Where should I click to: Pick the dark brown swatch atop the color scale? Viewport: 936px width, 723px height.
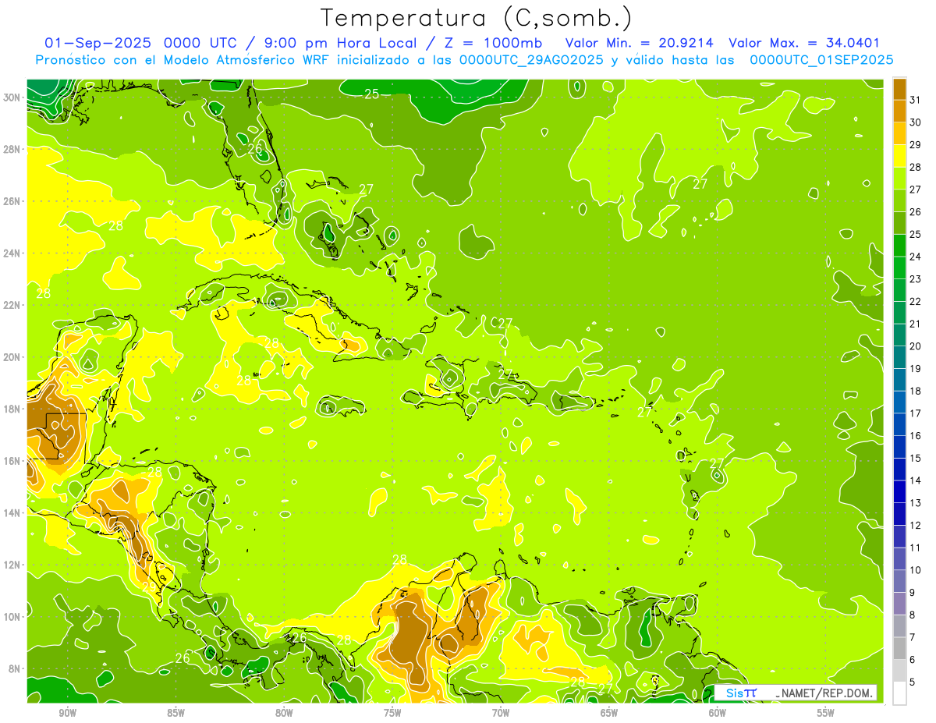(x=899, y=89)
